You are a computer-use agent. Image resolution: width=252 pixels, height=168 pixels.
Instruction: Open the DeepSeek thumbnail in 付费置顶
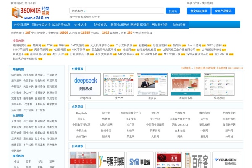pos(85,84)
